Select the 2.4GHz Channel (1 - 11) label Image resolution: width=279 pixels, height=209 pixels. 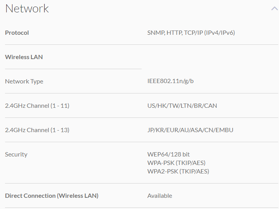[37, 106]
